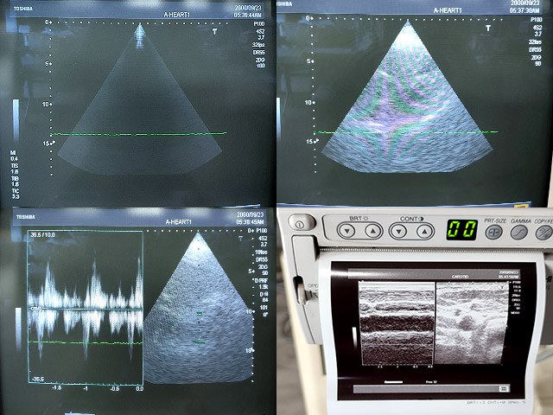Screen dimensions: 553x415
Task: Click the 05:38:45AM timestamp
Action: click(x=250, y=222)
